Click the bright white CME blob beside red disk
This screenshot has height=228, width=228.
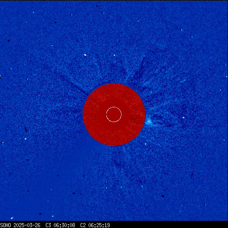tap(148, 122)
